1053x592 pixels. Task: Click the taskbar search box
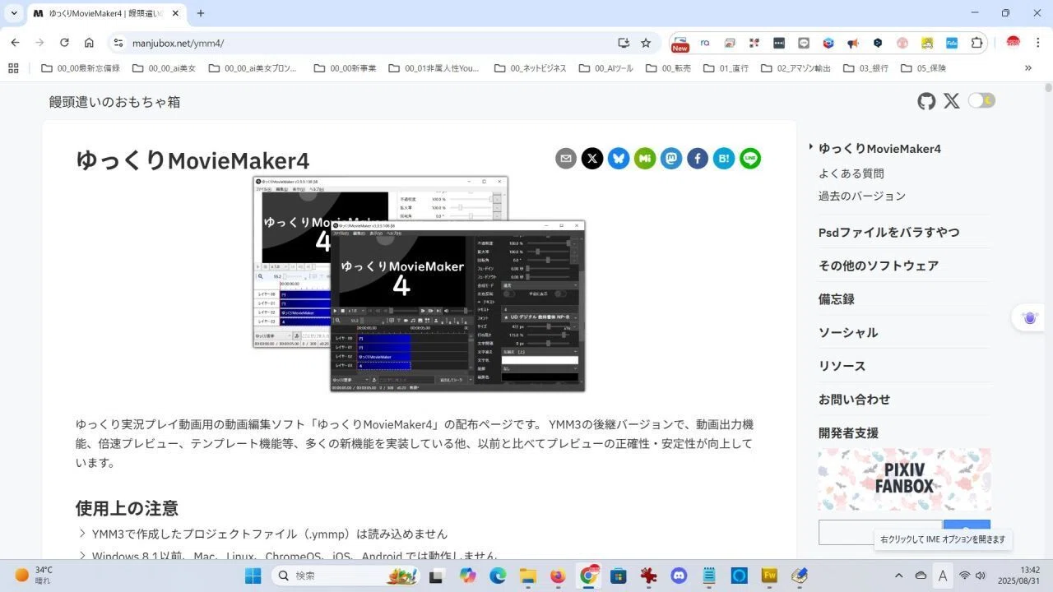coord(346,576)
